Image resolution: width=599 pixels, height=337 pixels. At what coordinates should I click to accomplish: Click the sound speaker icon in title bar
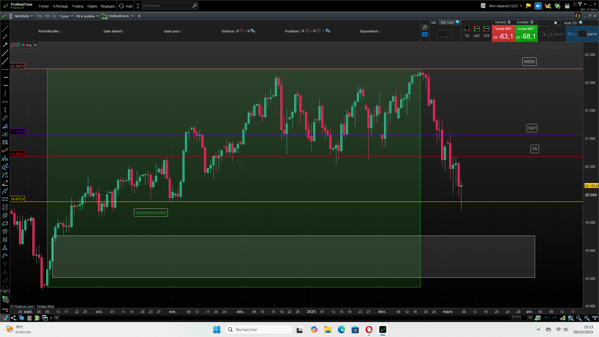pyautogui.click(x=538, y=6)
